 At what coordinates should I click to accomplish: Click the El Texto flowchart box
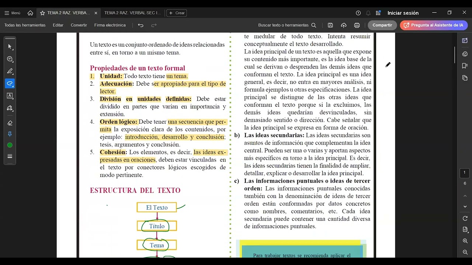tap(157, 208)
